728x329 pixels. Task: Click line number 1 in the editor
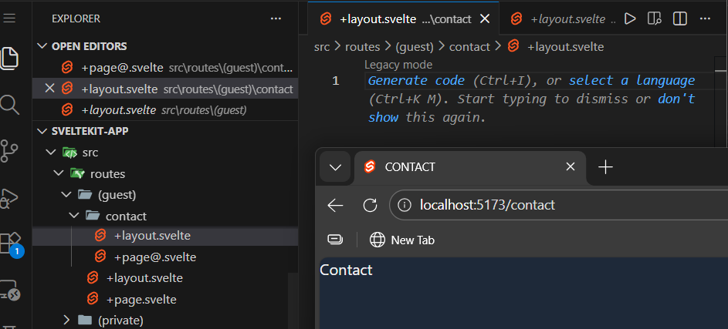click(x=336, y=81)
